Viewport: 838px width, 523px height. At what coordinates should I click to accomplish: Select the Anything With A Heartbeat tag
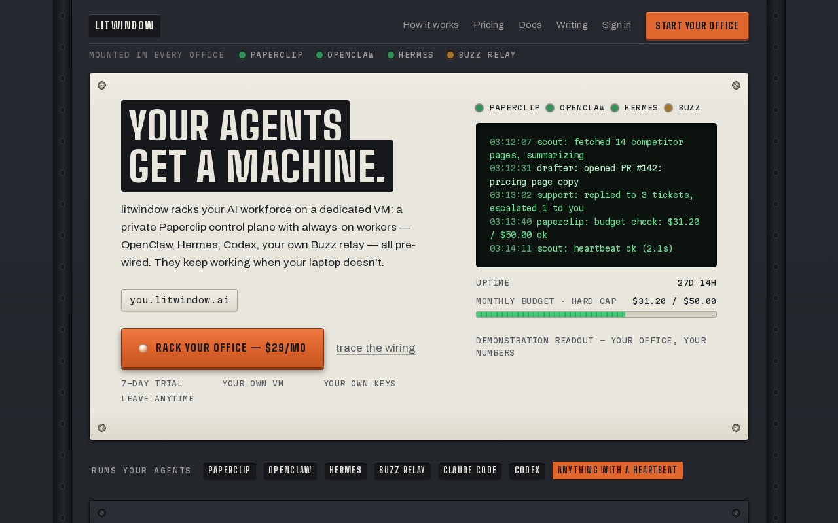coord(617,471)
